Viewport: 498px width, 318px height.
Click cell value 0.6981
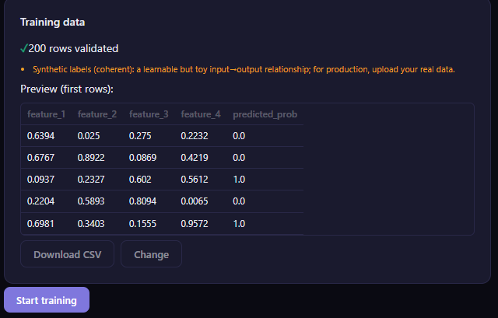click(41, 224)
